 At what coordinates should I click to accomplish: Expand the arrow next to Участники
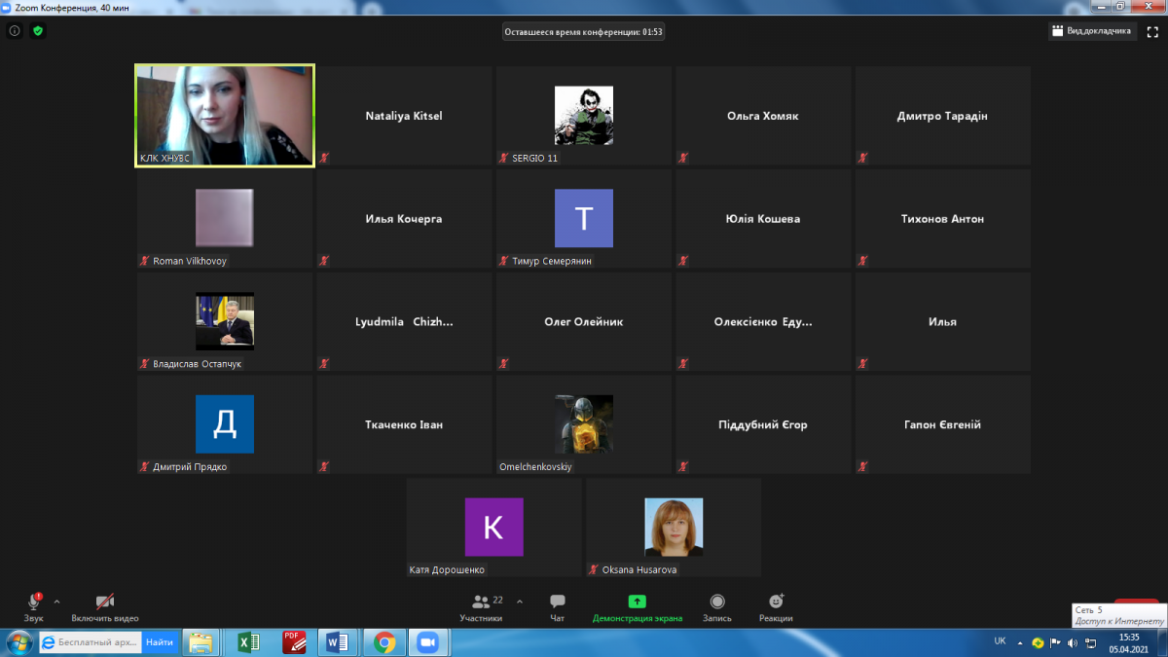click(x=519, y=602)
